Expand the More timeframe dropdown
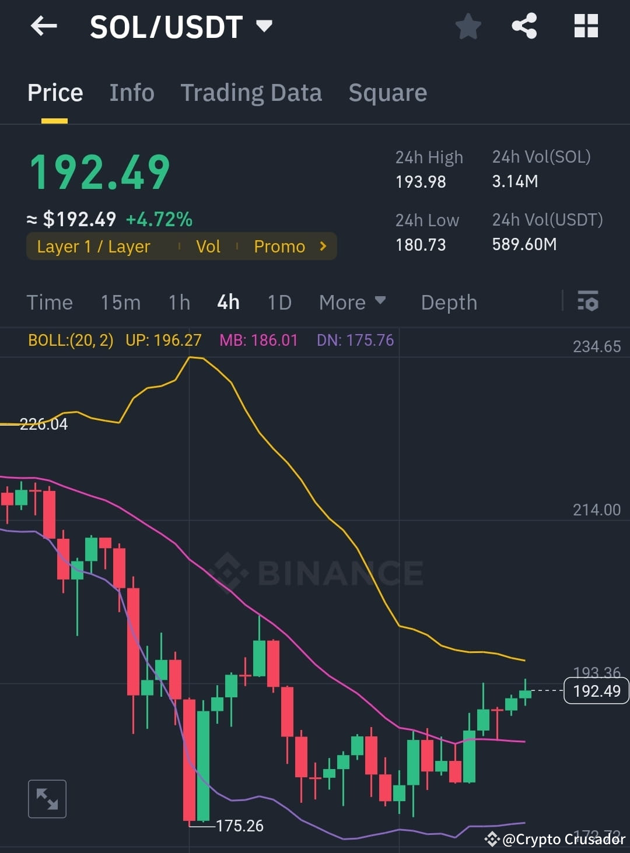Viewport: 630px width, 853px height. (351, 302)
